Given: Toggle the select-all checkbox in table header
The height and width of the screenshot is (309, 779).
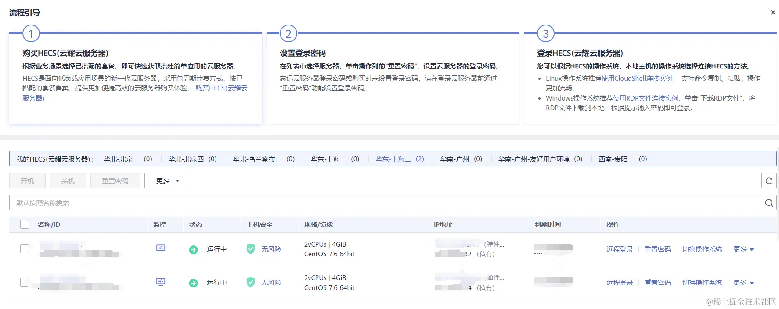Looking at the screenshot, I should 25,224.
